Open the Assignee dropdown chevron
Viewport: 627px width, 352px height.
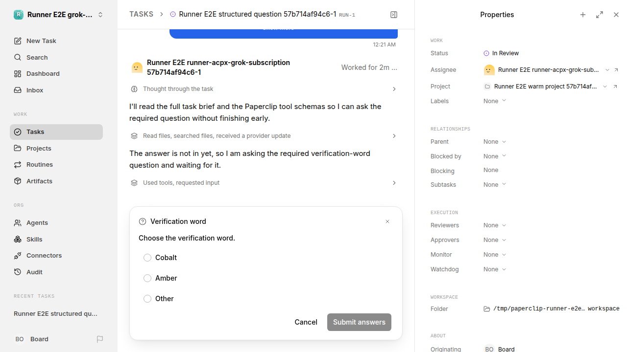[x=607, y=70]
